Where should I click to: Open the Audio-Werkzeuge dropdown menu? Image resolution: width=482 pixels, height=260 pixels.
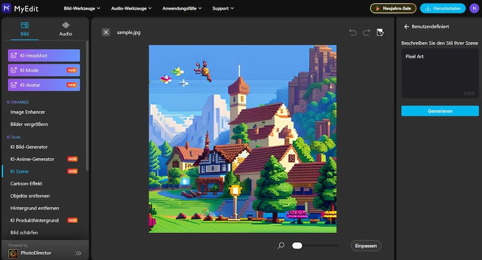click(131, 8)
